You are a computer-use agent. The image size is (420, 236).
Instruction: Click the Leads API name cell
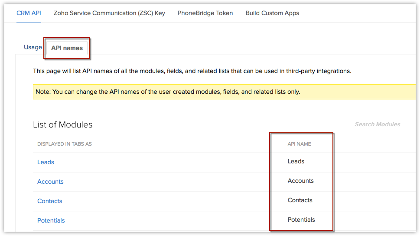pos(296,161)
